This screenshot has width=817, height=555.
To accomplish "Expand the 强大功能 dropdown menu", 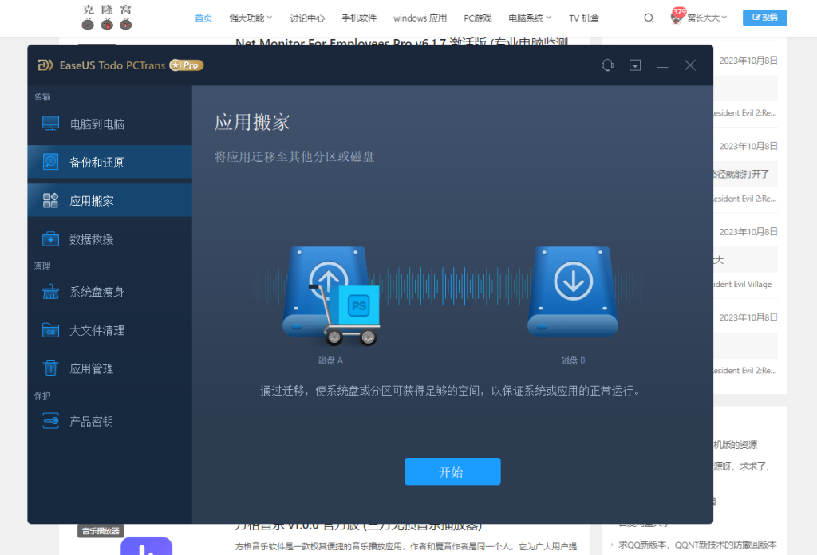I will pyautogui.click(x=251, y=18).
